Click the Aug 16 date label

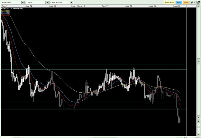click(x=81, y=6)
